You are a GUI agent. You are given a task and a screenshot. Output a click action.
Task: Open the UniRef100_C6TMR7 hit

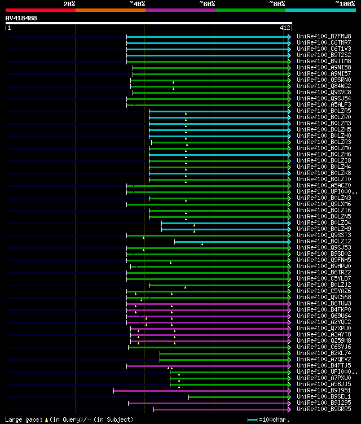[x=324, y=42]
